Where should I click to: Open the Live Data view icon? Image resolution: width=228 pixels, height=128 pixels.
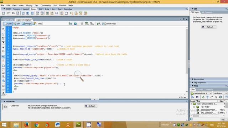pyautogui.click(x=34, y=24)
